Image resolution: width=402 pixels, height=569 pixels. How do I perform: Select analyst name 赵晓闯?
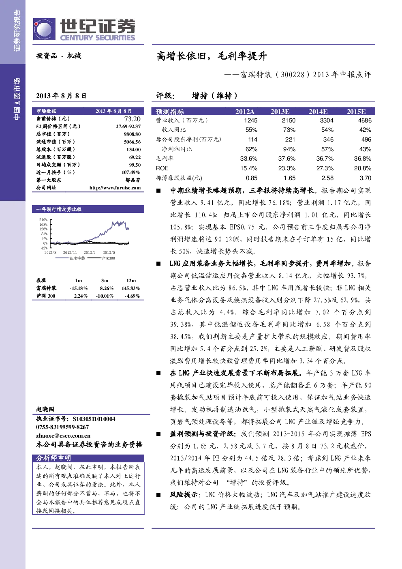click(45, 409)
